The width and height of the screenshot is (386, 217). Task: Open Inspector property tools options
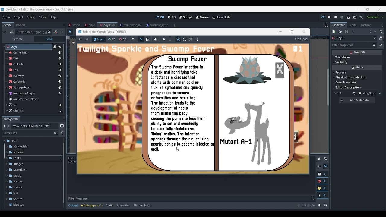(x=381, y=45)
